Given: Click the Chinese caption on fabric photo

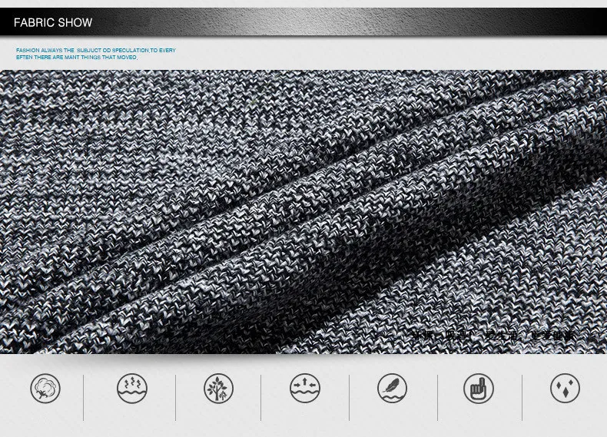Looking at the screenshot, I should point(494,336).
